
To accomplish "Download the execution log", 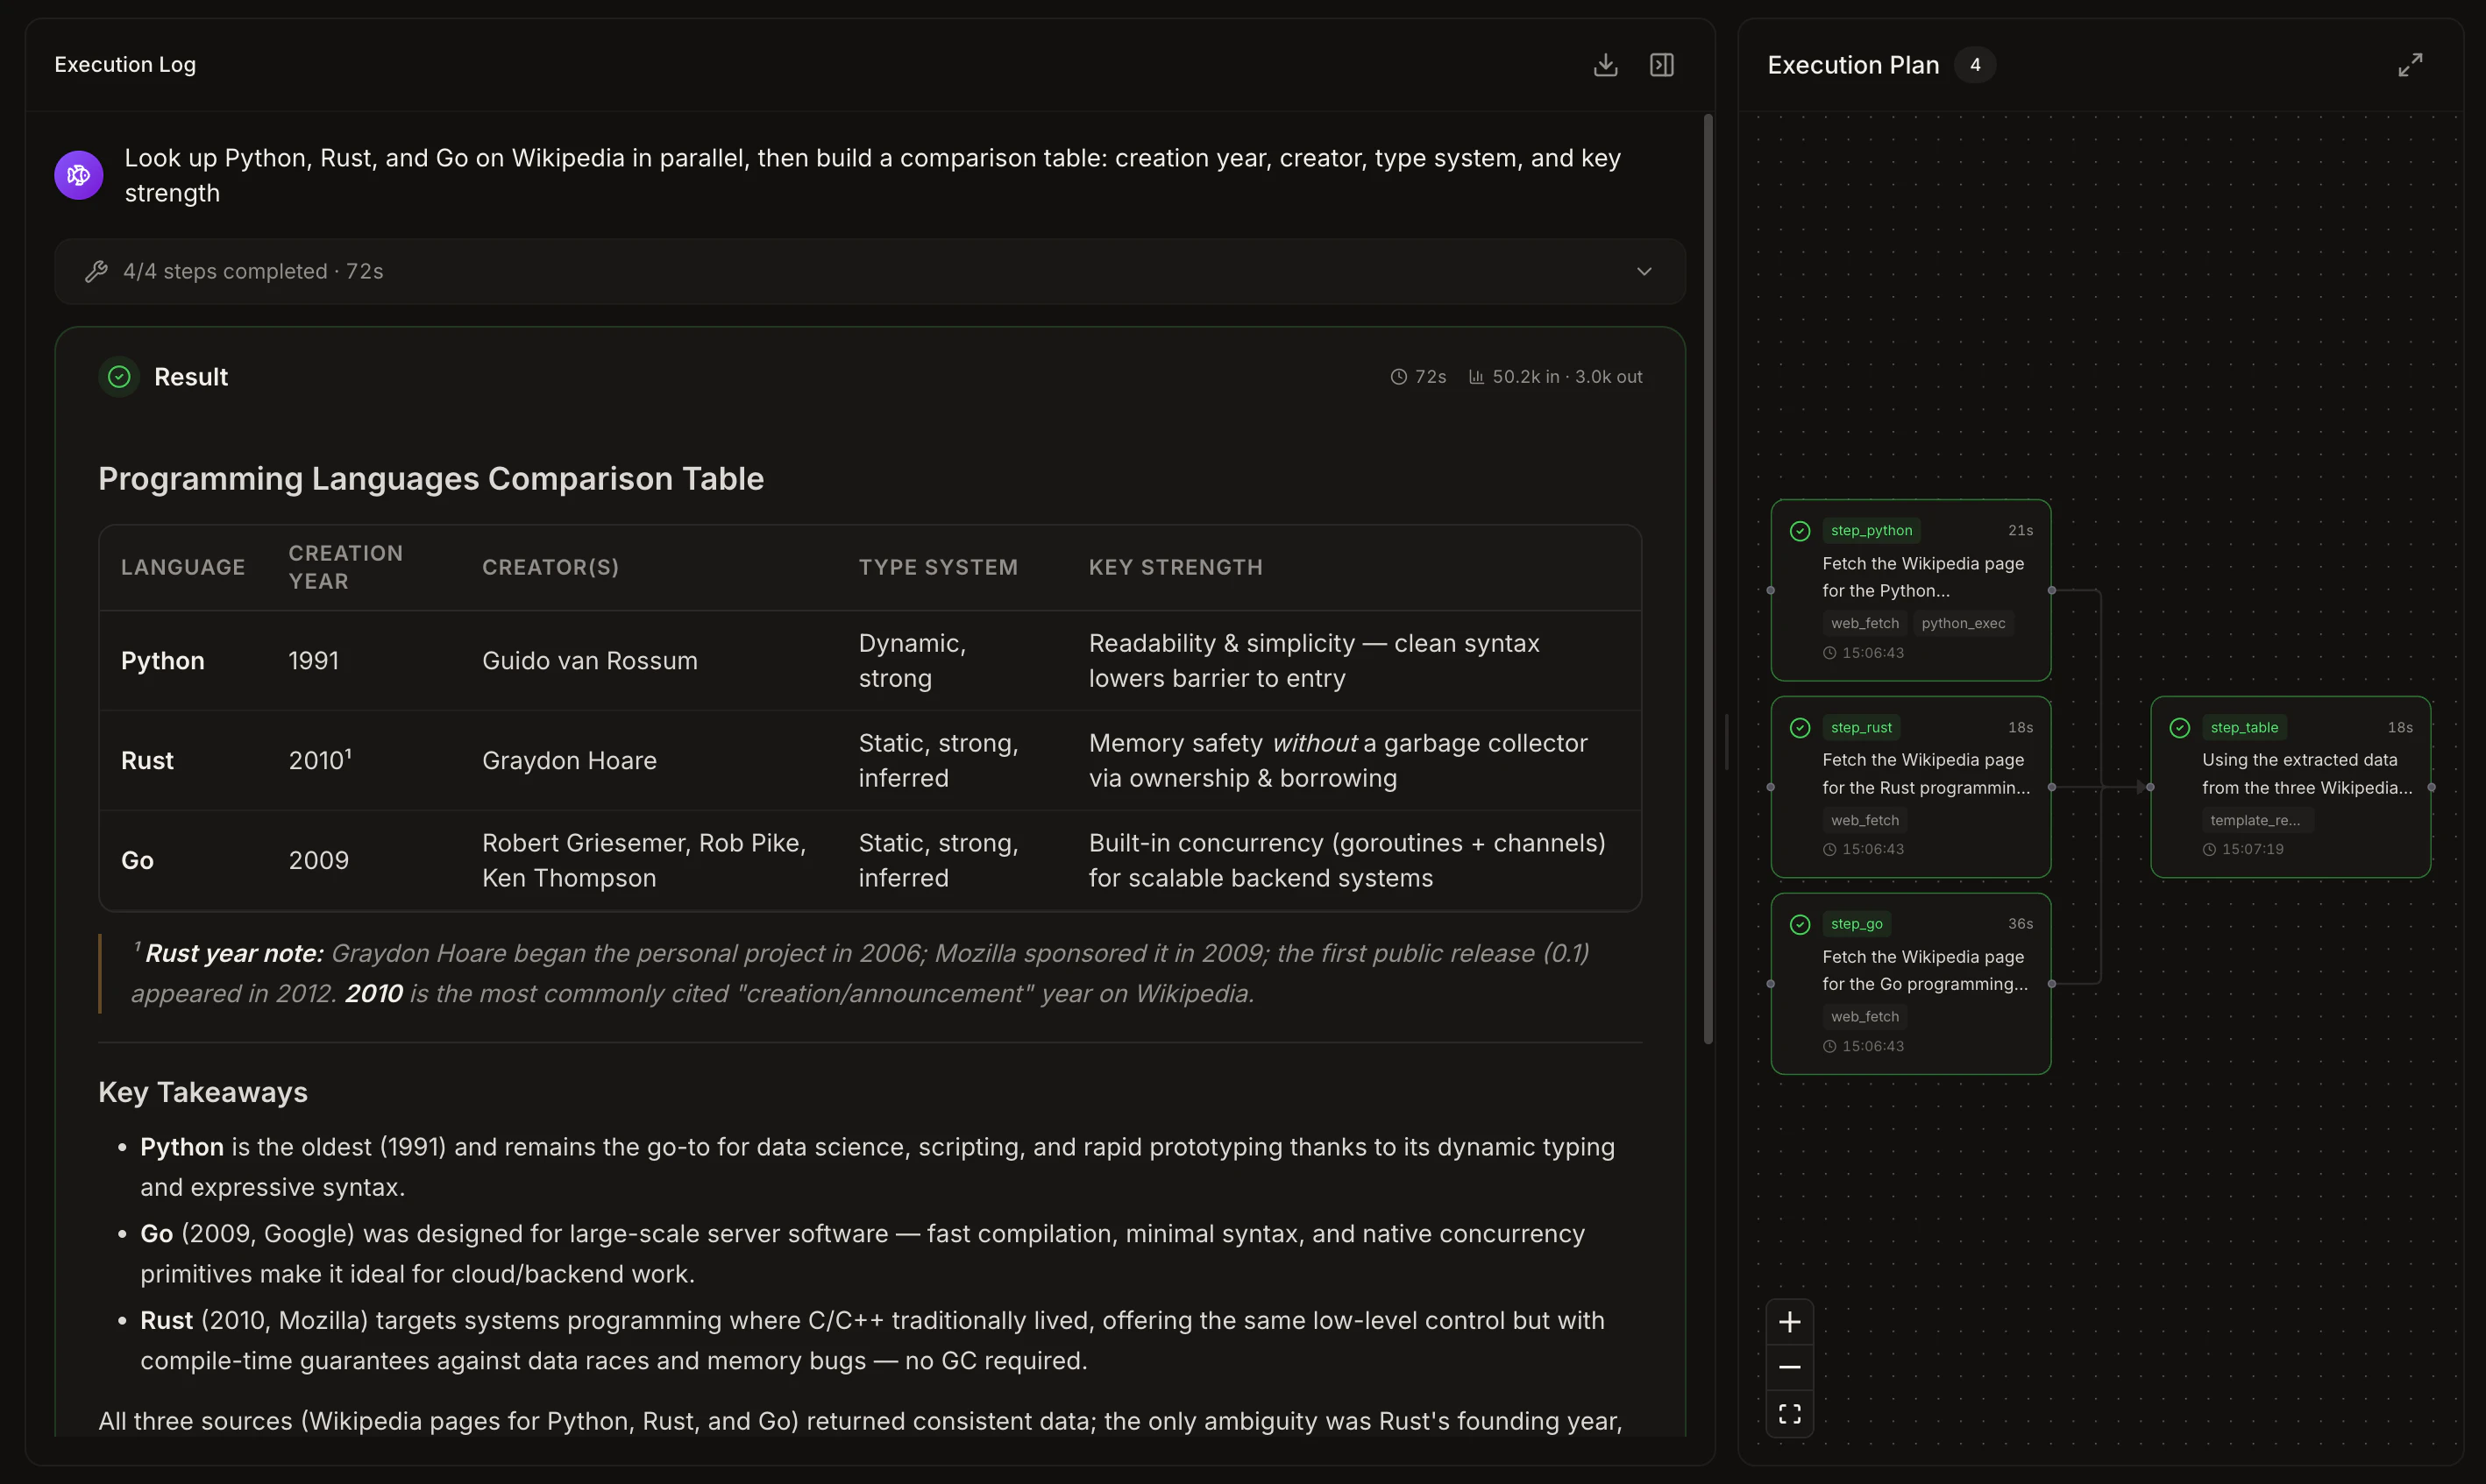I will (x=1605, y=64).
